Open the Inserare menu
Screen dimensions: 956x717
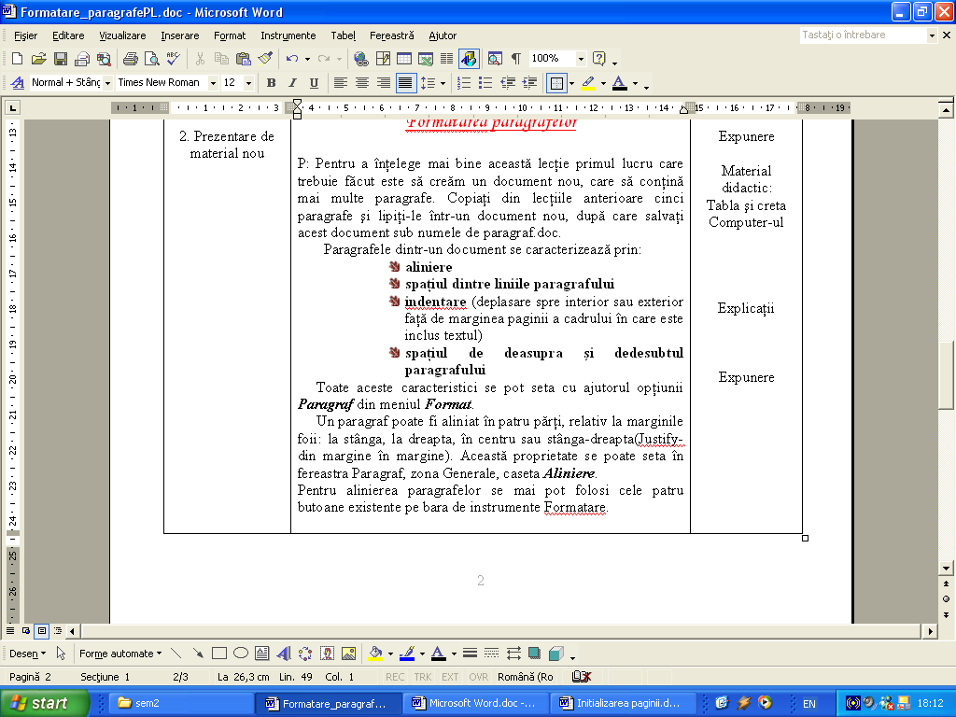(180, 35)
